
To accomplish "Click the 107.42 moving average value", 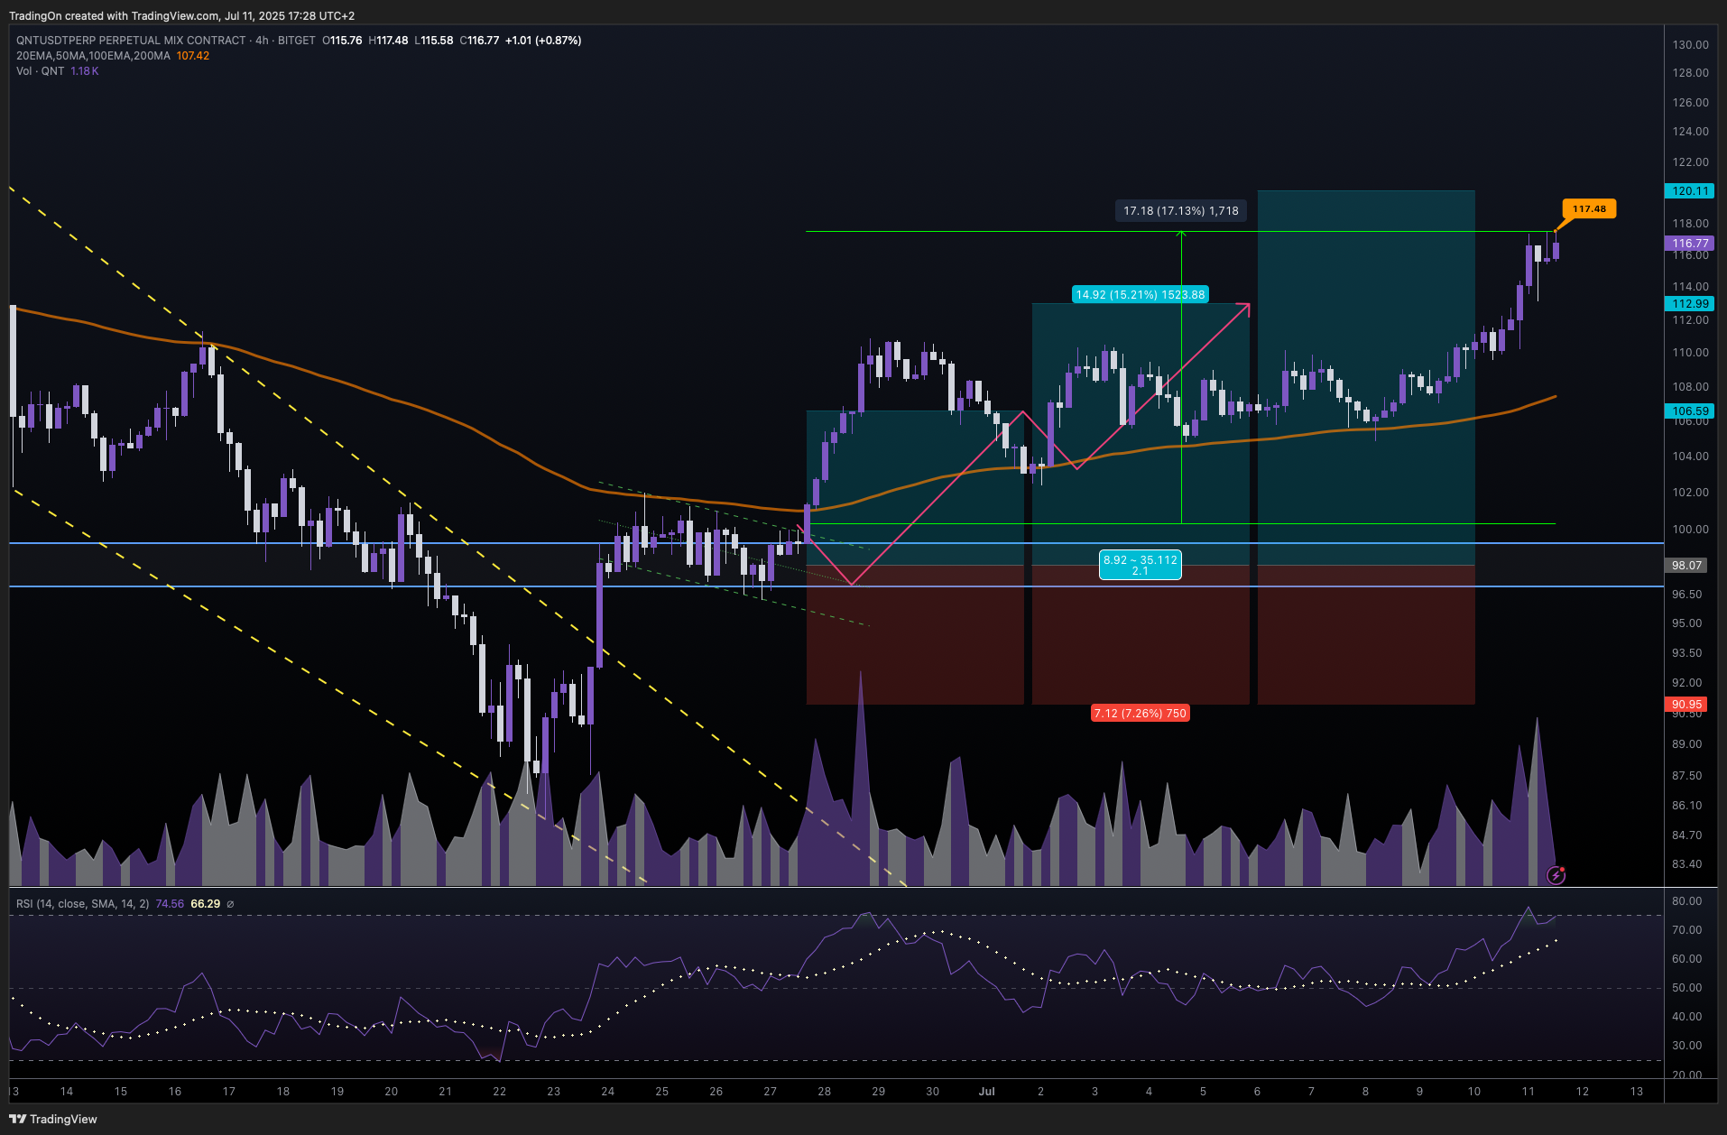I will (x=193, y=56).
